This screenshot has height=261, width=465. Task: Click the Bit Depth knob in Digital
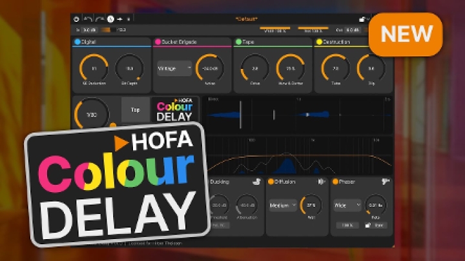click(x=129, y=68)
